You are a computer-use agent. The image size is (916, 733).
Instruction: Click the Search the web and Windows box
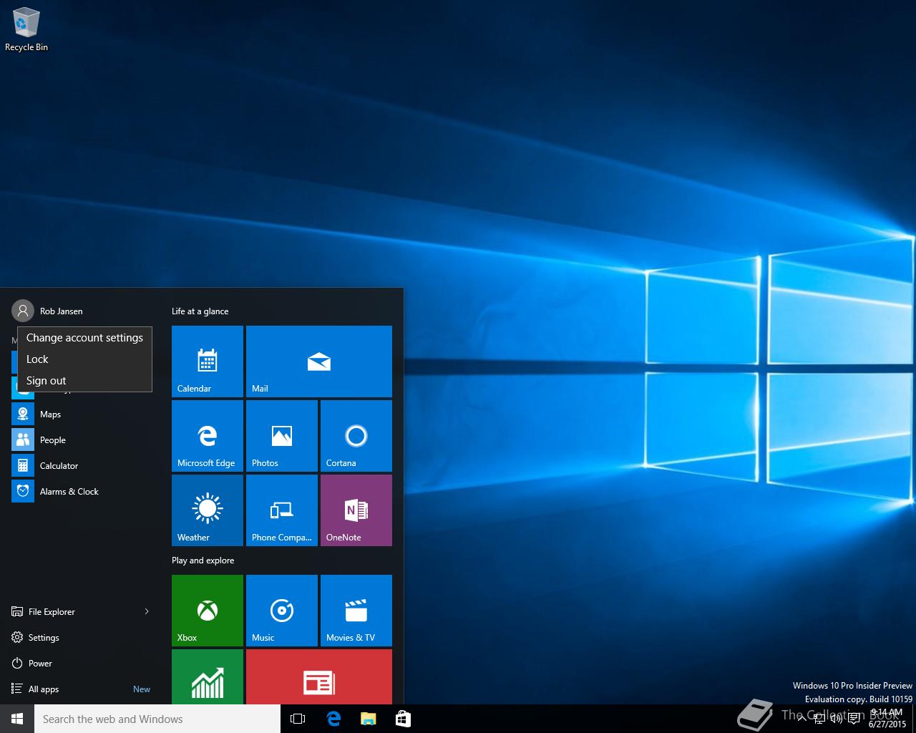coord(157,719)
